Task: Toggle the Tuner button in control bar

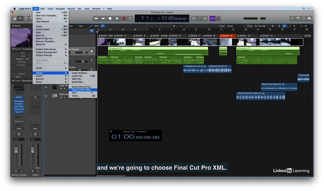Action: tap(199, 18)
